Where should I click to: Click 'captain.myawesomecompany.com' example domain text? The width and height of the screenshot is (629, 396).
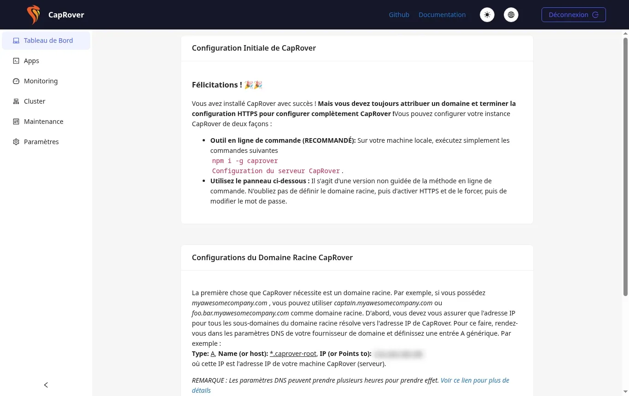click(383, 303)
